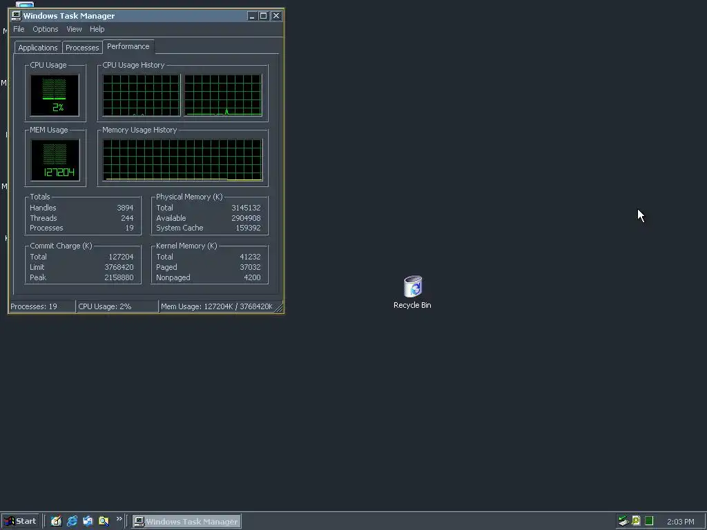The width and height of the screenshot is (707, 530).
Task: Open Internet Explorer from Quick Launch
Action: pyautogui.click(x=72, y=521)
